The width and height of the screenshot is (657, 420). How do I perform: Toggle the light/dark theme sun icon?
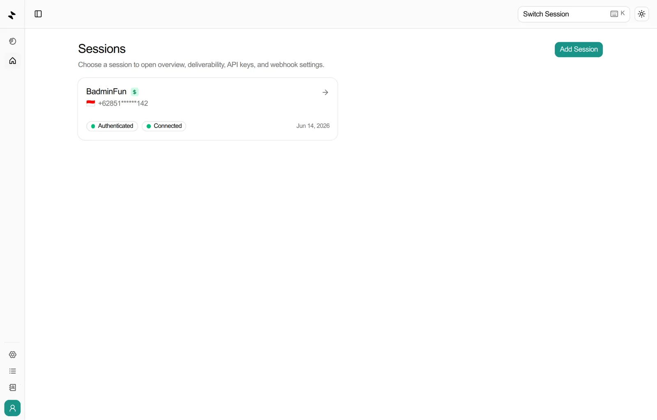tap(642, 14)
